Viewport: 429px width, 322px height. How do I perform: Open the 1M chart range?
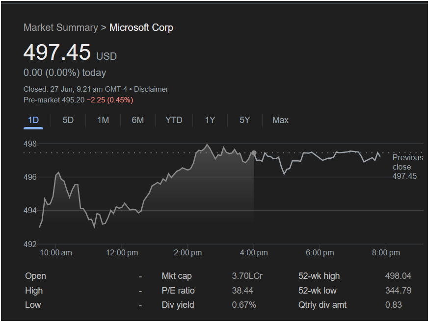pyautogui.click(x=103, y=120)
